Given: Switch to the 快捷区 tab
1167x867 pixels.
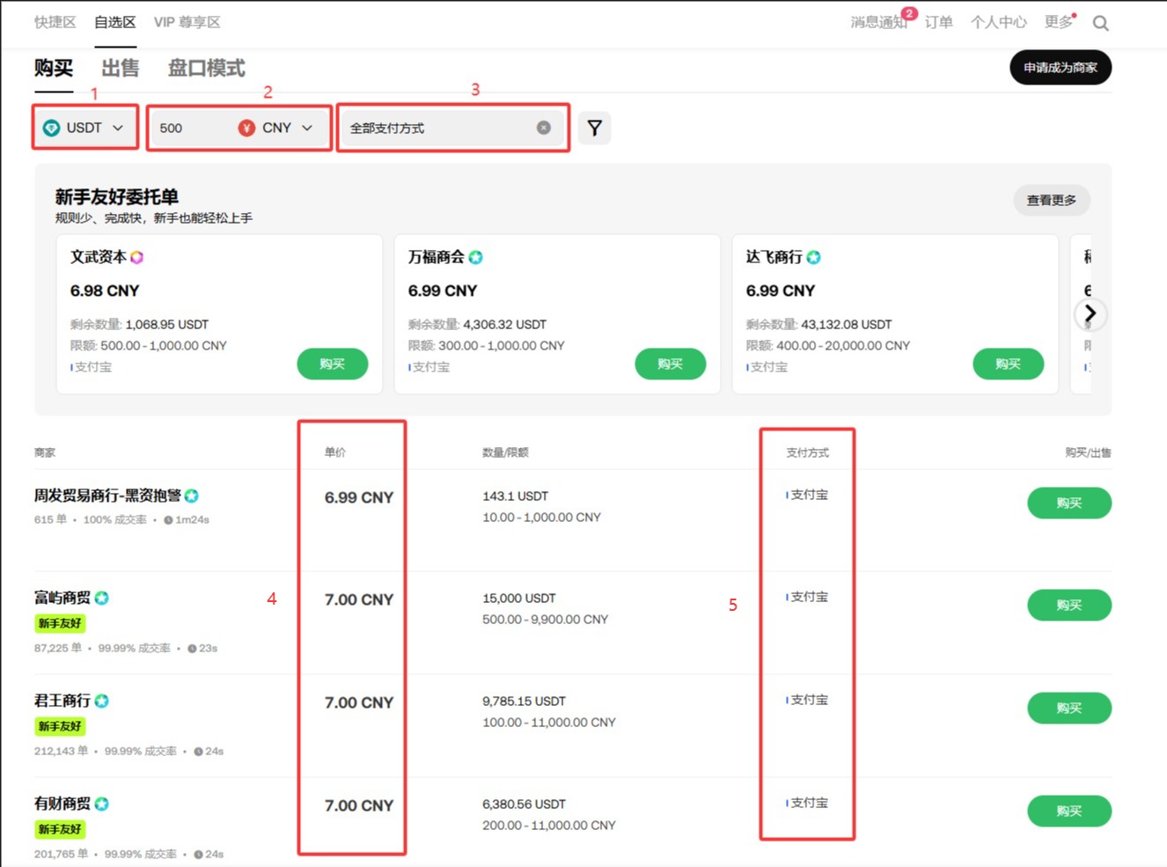Looking at the screenshot, I should [55, 22].
